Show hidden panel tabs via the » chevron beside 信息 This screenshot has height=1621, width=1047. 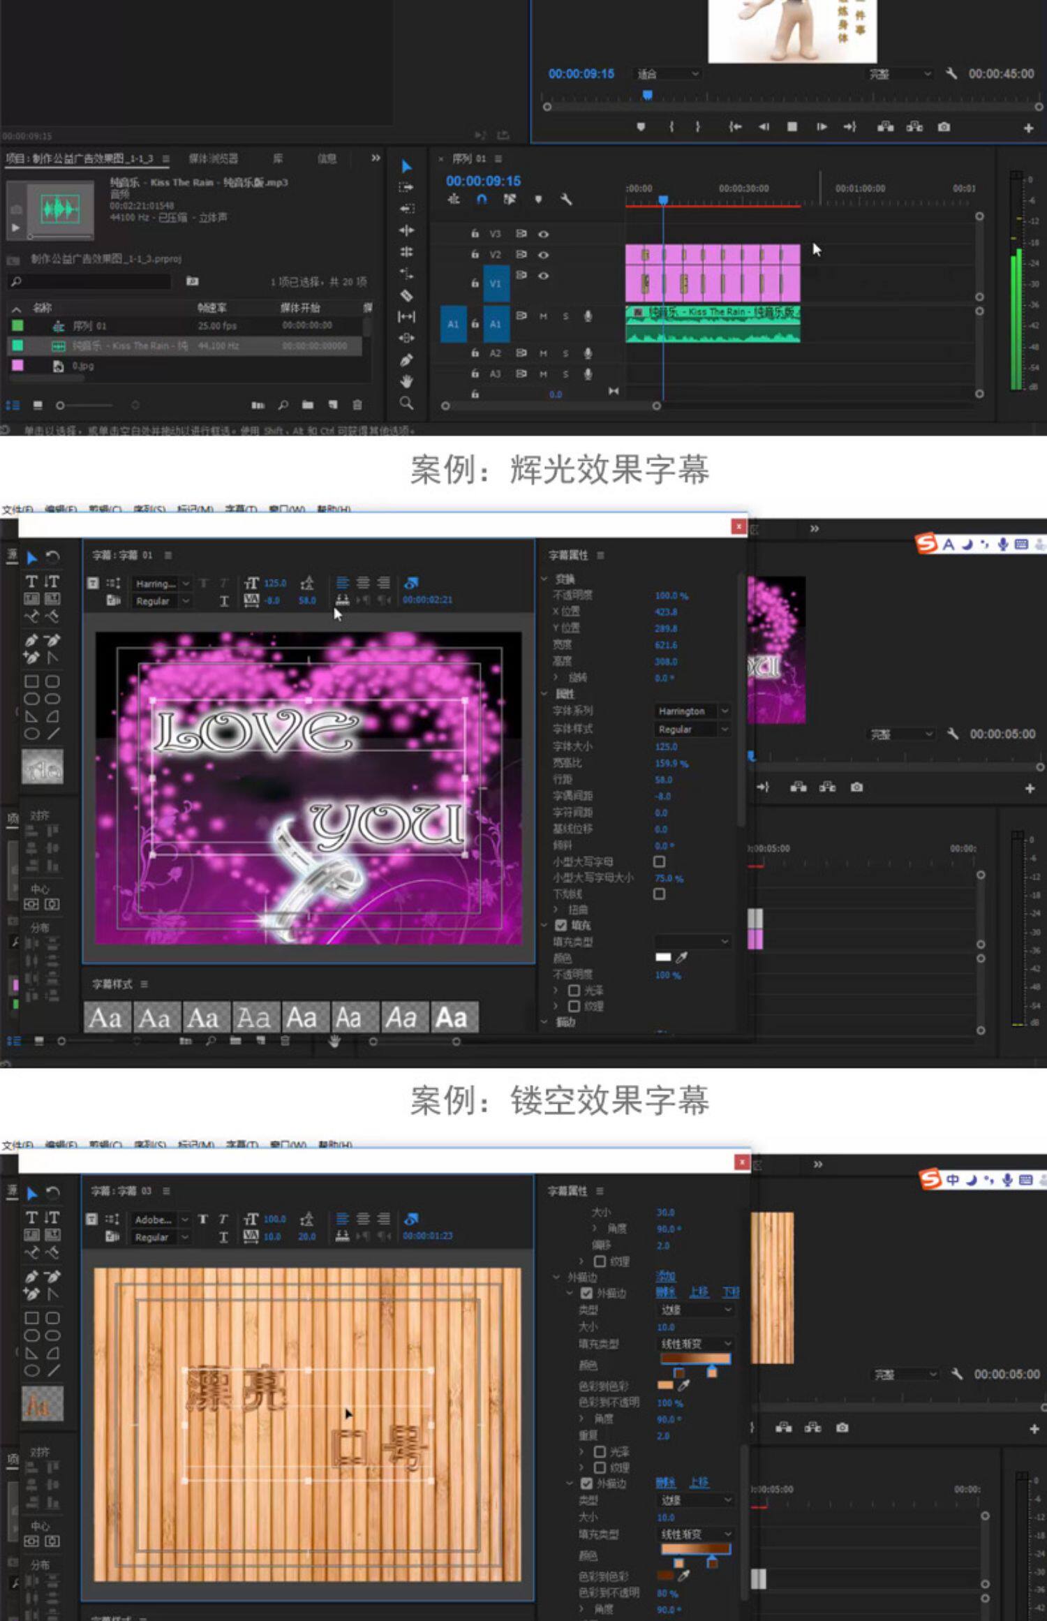[x=376, y=158]
